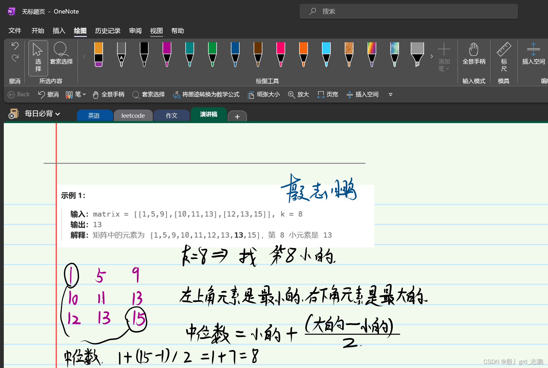Select the gray highlighter marker
Viewport: 548px width, 368px height.
click(417, 55)
